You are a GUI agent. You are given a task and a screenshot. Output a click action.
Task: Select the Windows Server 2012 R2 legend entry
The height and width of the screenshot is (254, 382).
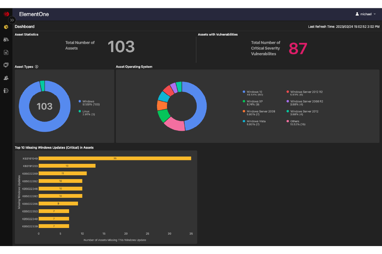tap(305, 93)
